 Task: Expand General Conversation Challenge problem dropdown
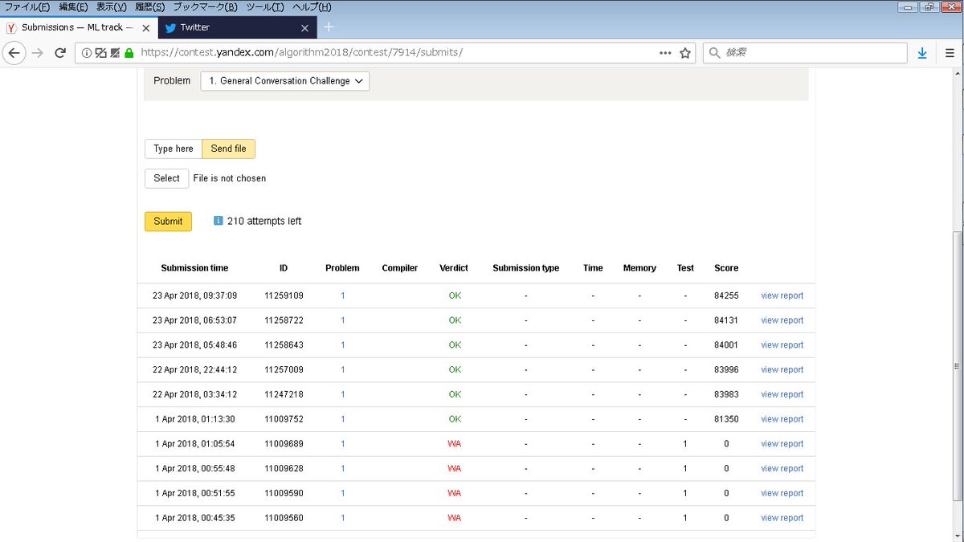coord(284,80)
